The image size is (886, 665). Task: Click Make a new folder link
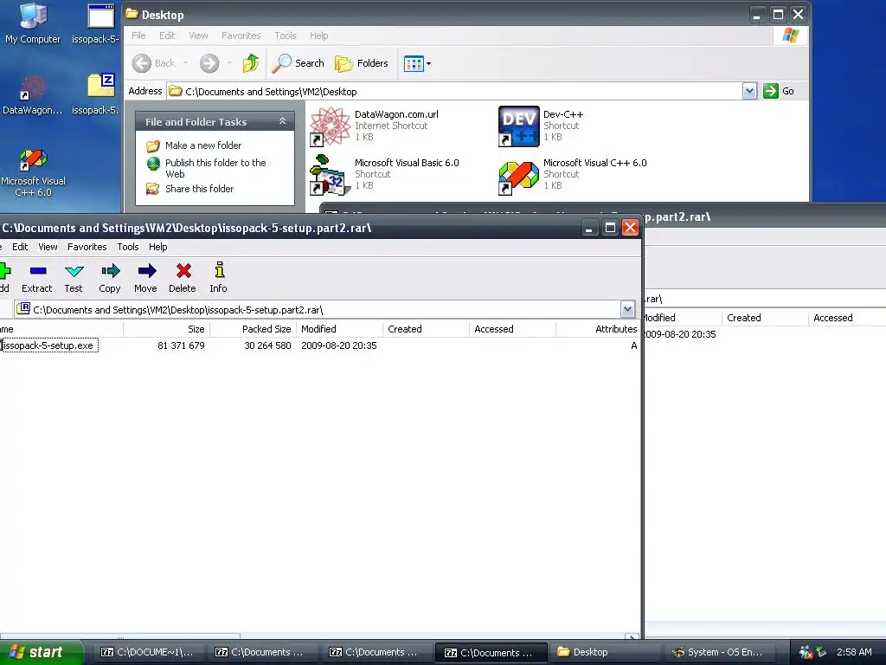202,145
